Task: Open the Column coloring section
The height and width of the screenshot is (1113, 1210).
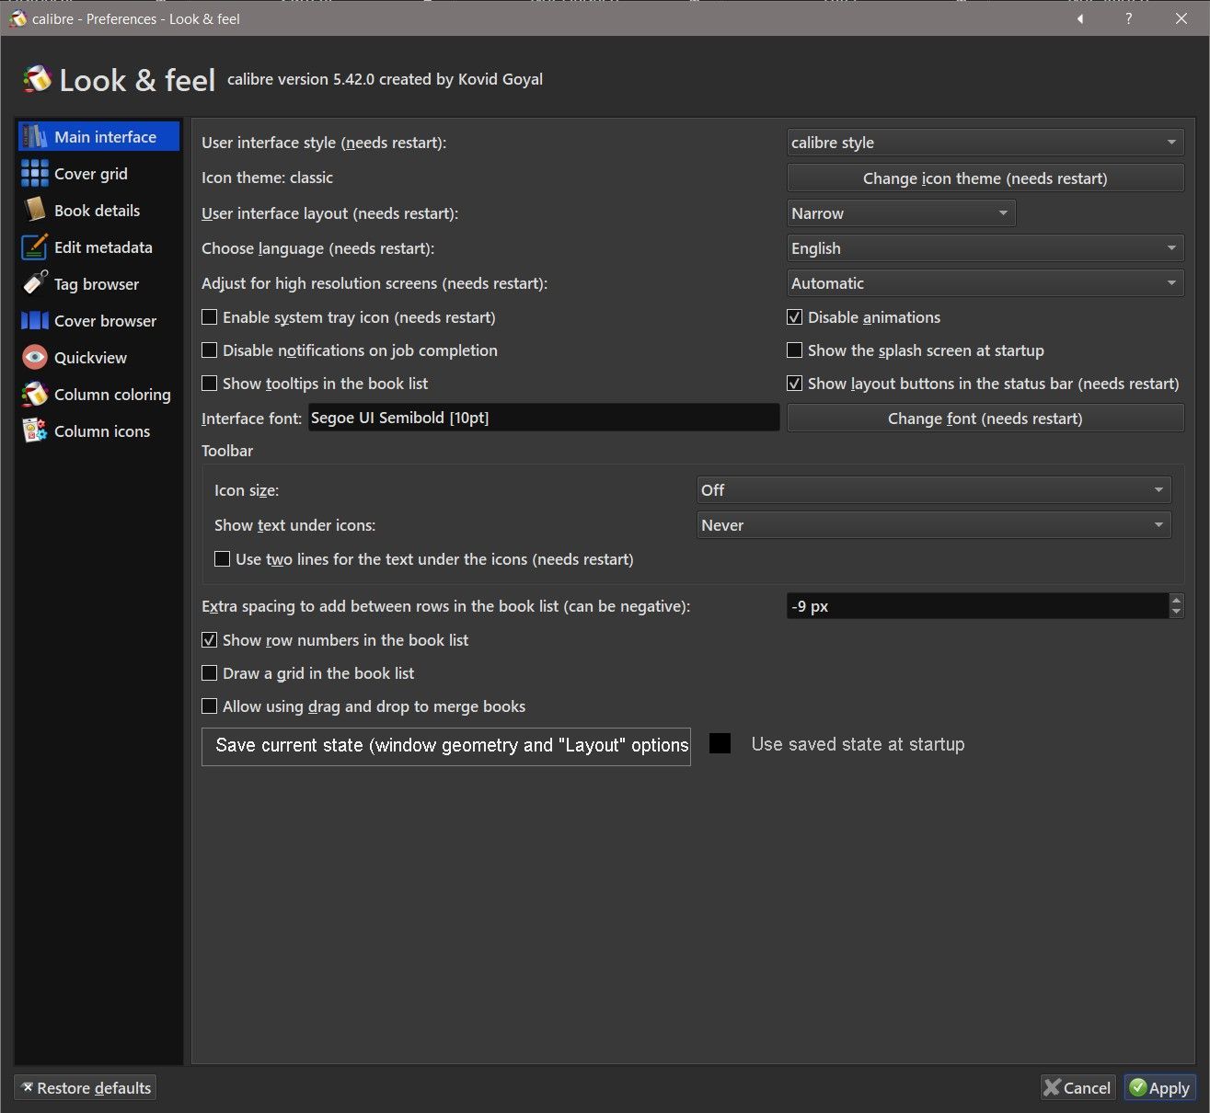Action: 98,395
